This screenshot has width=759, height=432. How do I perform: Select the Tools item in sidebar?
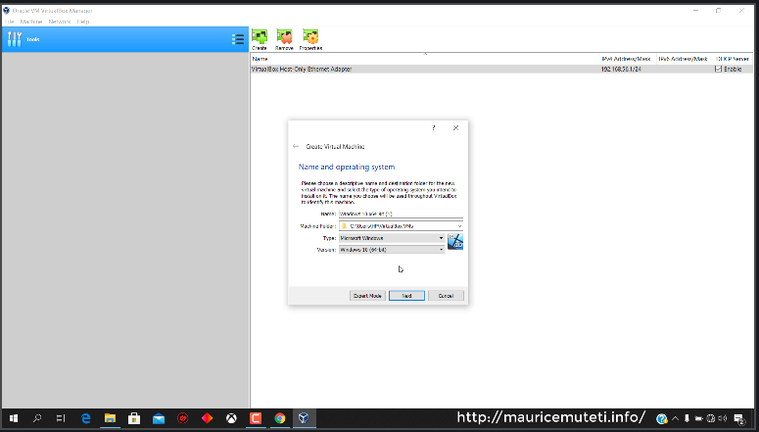click(125, 39)
